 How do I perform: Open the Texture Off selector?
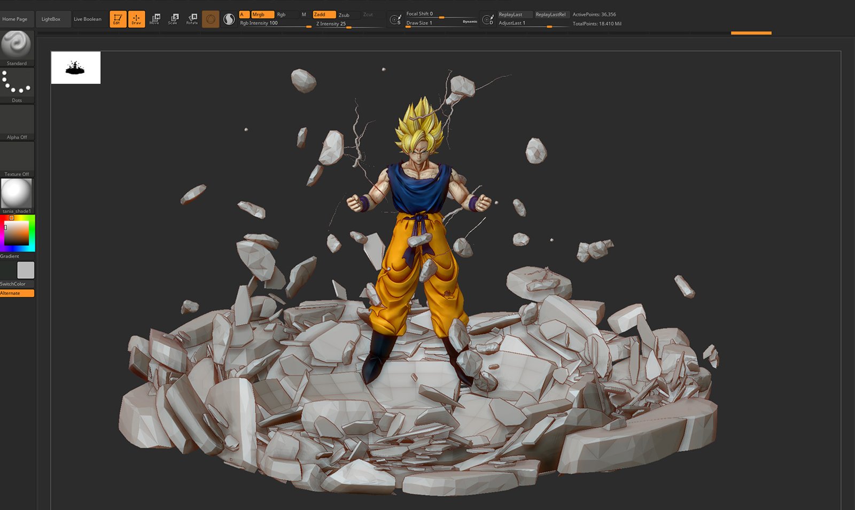[x=17, y=159]
